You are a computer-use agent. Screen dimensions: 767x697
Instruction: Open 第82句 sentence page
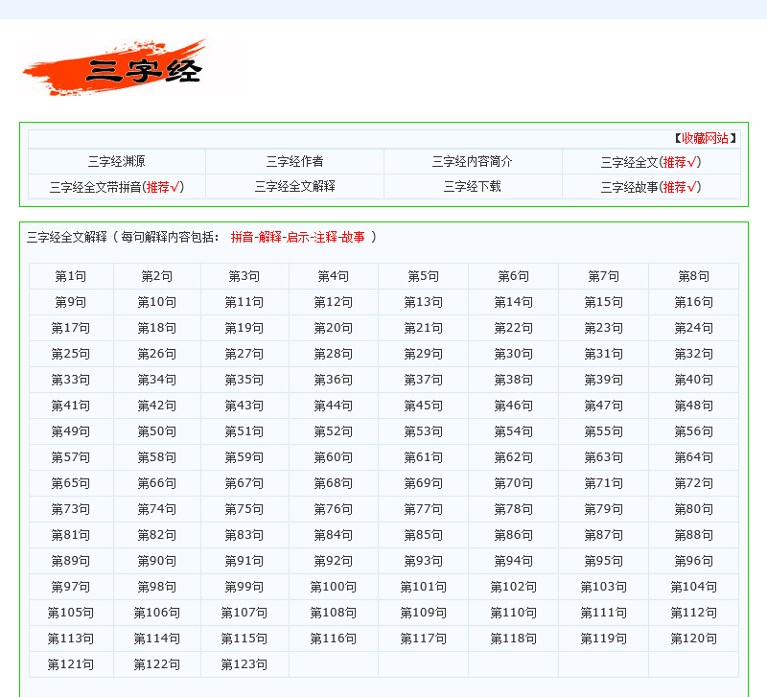pyautogui.click(x=156, y=536)
